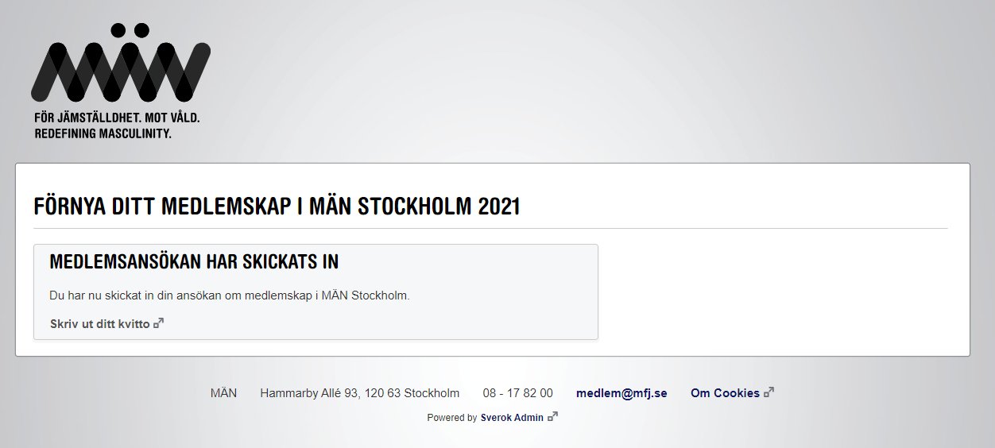The image size is (995, 448).
Task: Open the medlem@mfj.se email link
Action: pos(621,393)
